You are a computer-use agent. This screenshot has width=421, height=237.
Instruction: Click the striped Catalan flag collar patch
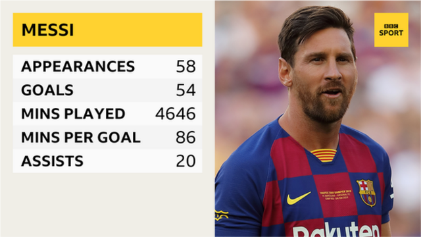tap(324, 155)
